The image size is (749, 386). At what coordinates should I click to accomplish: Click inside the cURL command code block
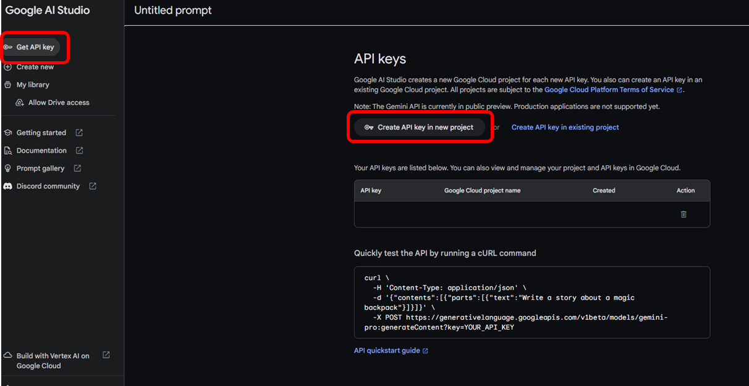click(x=532, y=302)
